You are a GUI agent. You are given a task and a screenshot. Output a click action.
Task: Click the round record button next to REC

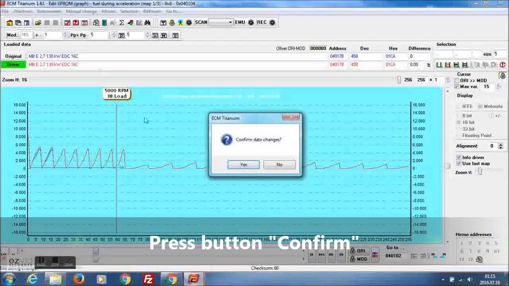click(x=272, y=23)
